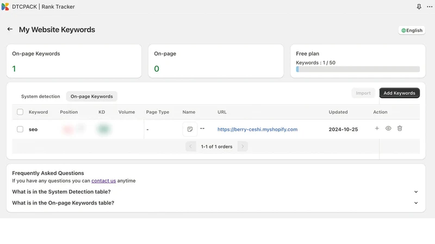This screenshot has height=244, width=435.
Task: Click the DTCPACK logo icon
Action: (5, 7)
